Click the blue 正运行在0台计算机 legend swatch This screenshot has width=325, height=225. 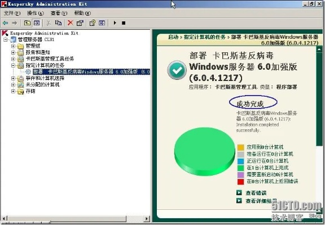pyautogui.click(x=240, y=161)
